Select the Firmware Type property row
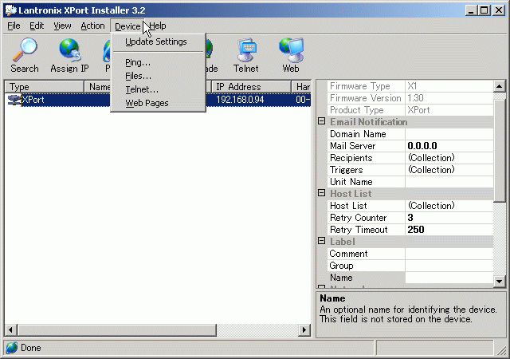510x359 pixels. pos(410,86)
